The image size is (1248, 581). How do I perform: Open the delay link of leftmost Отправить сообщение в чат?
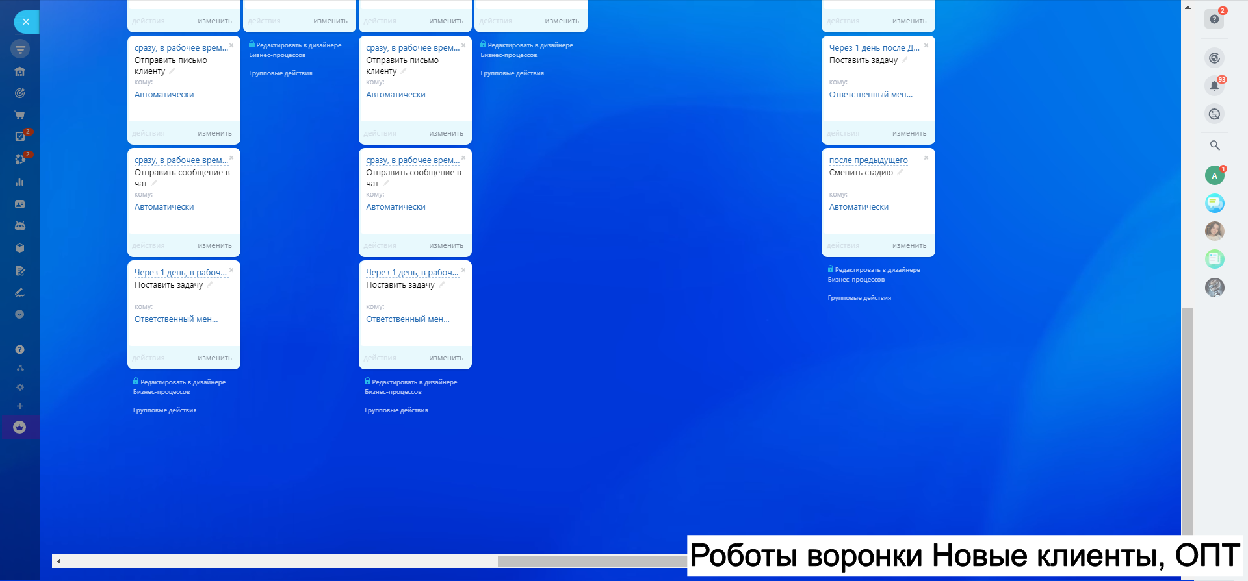(x=181, y=160)
